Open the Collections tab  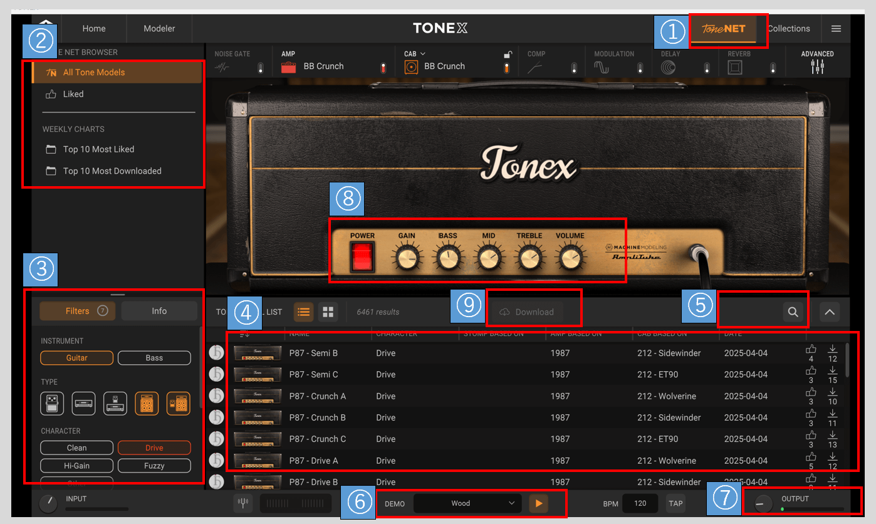pyautogui.click(x=788, y=29)
